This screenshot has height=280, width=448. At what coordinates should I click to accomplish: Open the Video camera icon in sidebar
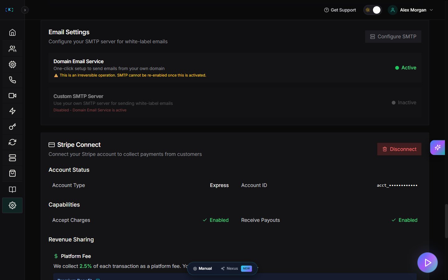tap(12, 96)
